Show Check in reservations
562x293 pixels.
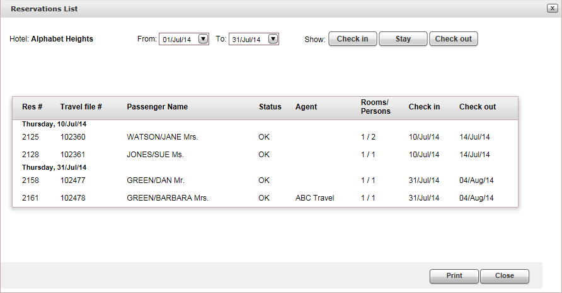tap(352, 39)
